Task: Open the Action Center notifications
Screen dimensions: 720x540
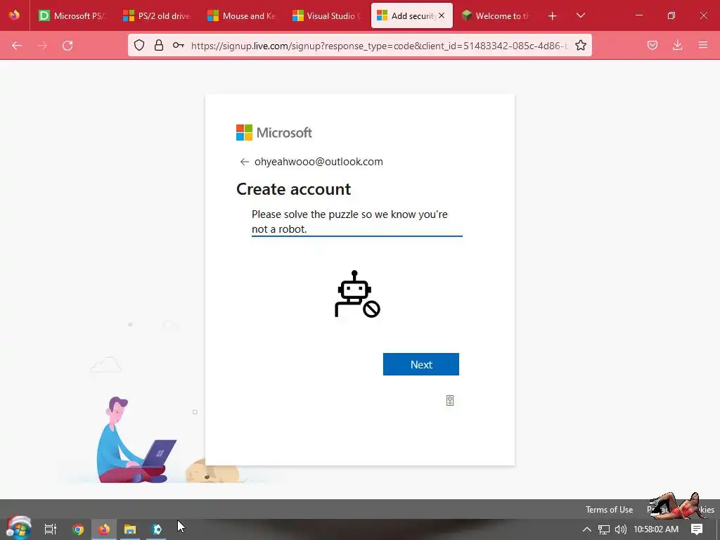Action: click(x=697, y=529)
